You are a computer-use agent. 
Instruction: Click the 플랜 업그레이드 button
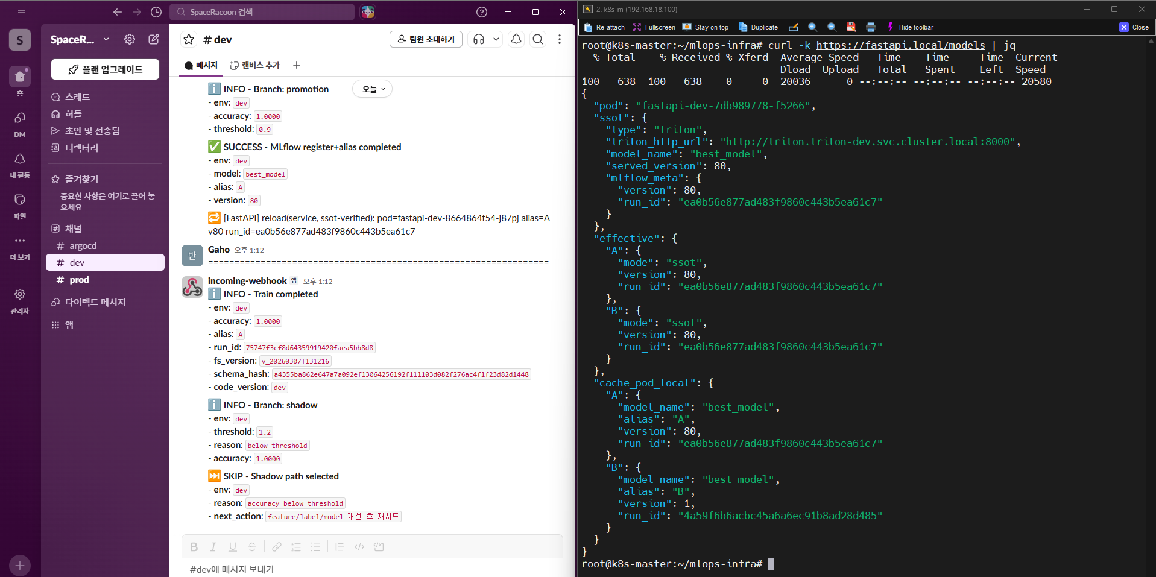[105, 69]
